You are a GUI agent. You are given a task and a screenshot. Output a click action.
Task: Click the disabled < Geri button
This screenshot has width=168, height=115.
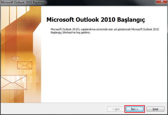pos(116,109)
